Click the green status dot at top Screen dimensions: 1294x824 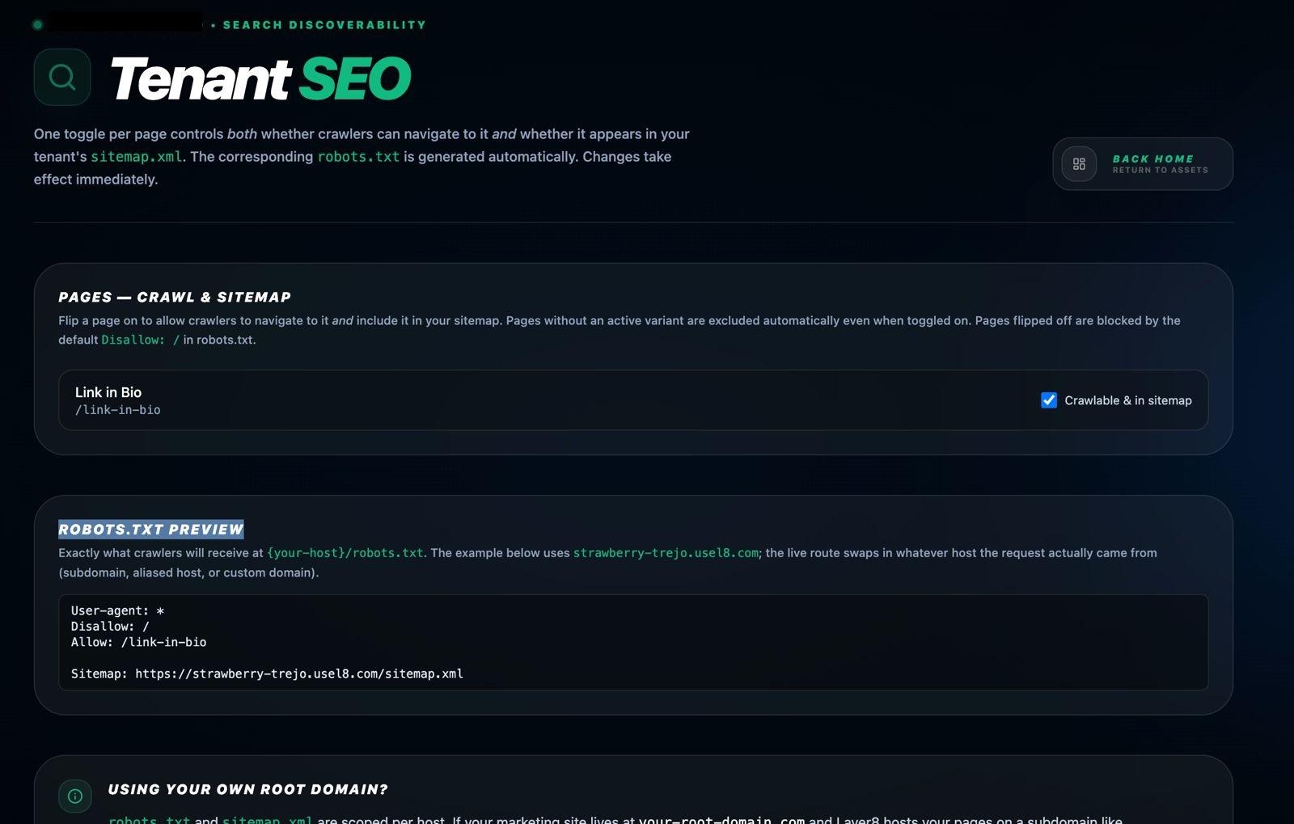click(x=37, y=25)
